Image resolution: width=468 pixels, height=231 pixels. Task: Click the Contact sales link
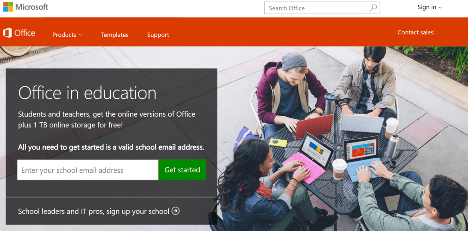(x=416, y=32)
